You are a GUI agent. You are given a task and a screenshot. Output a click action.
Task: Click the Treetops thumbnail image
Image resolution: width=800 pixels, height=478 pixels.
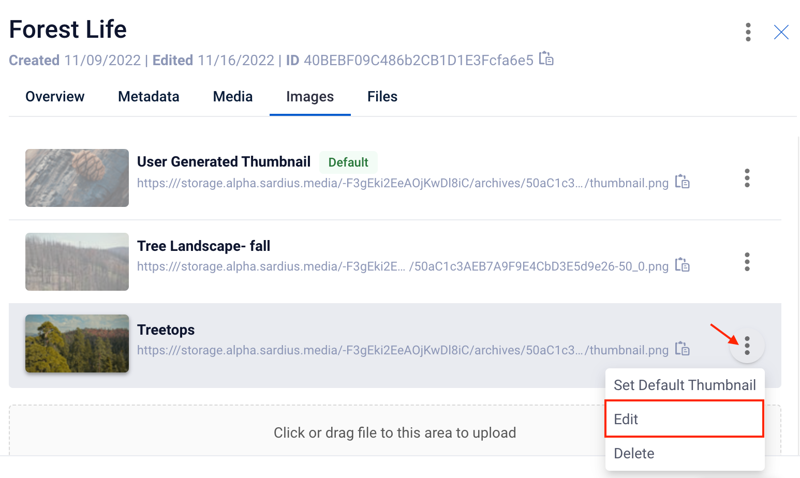pos(77,343)
